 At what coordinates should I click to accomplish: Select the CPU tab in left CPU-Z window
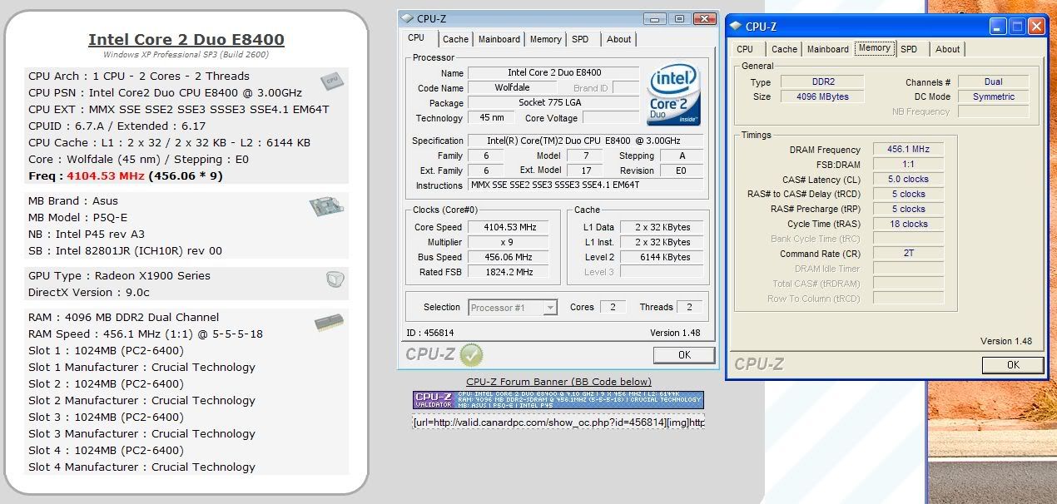(x=416, y=37)
